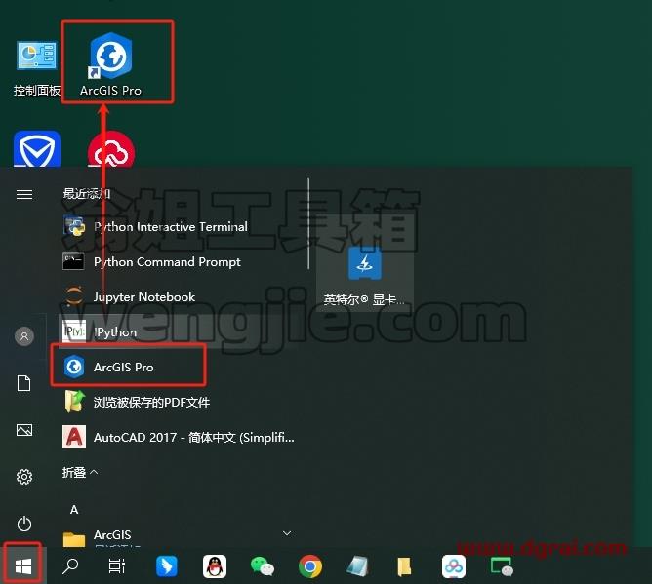Collapse the recently added list via 折叠

[80, 472]
